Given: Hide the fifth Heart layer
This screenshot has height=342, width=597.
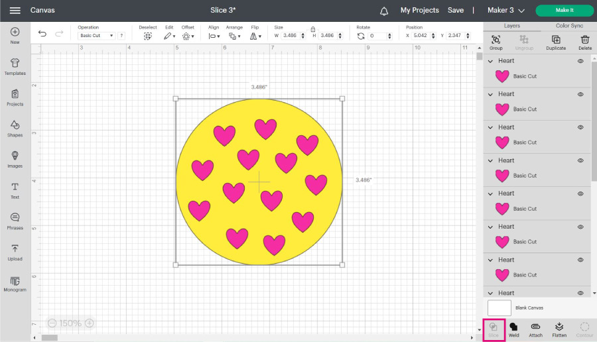Looking at the screenshot, I should pos(580,194).
